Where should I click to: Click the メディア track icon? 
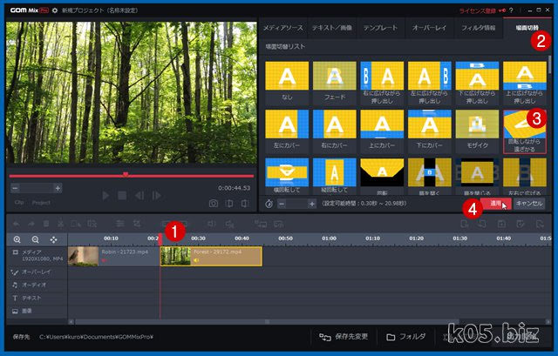pyautogui.click(x=16, y=252)
